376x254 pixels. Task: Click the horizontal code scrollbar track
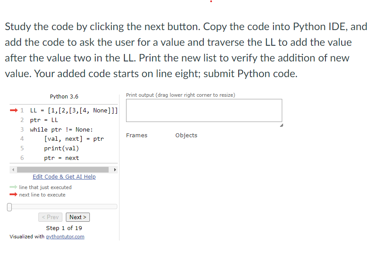(63, 169)
